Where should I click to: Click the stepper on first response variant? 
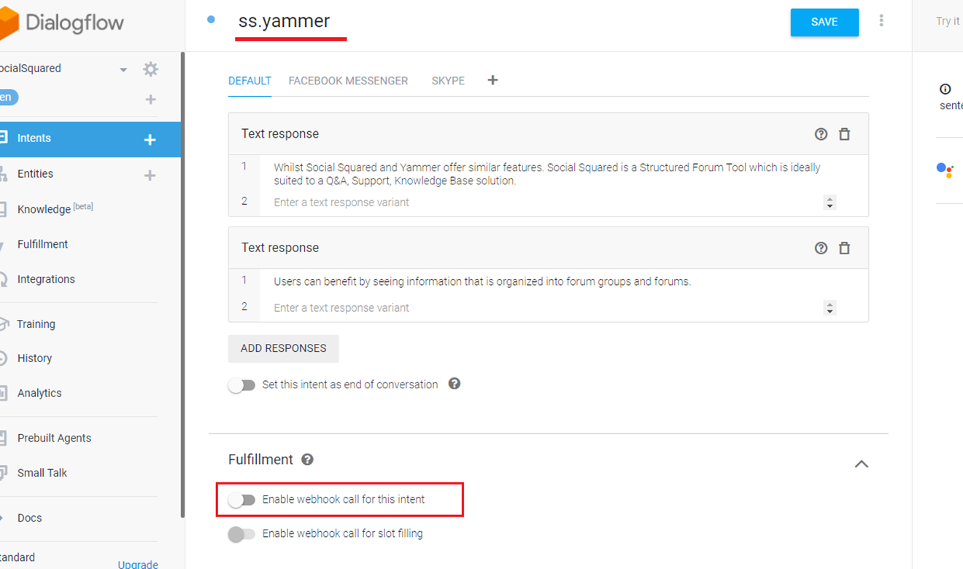point(829,203)
